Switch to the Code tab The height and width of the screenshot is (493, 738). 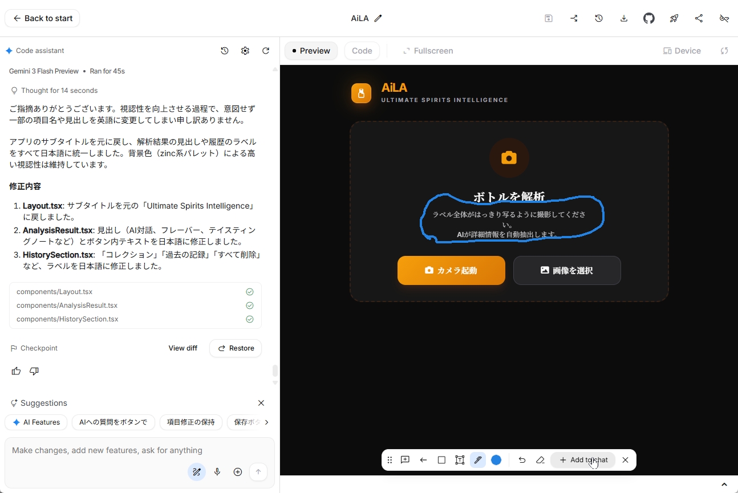point(362,51)
